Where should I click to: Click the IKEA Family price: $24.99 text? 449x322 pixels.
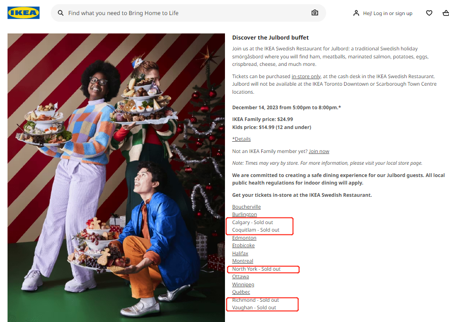coord(263,119)
